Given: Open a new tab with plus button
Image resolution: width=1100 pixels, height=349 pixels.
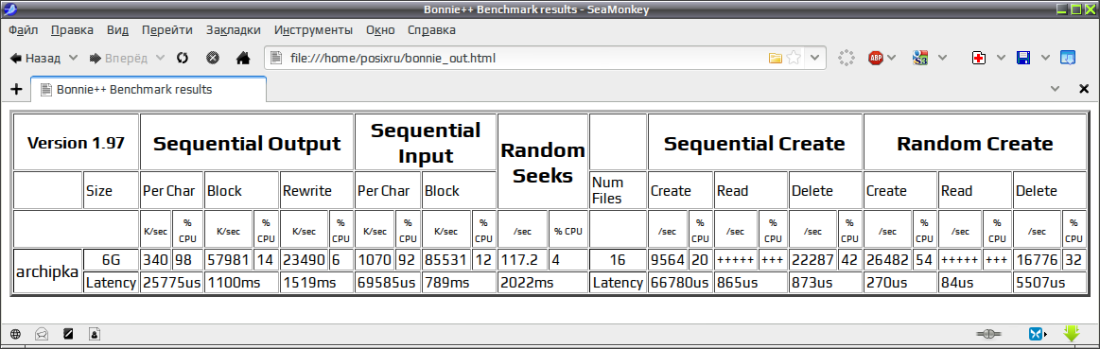Looking at the screenshot, I should click(16, 89).
